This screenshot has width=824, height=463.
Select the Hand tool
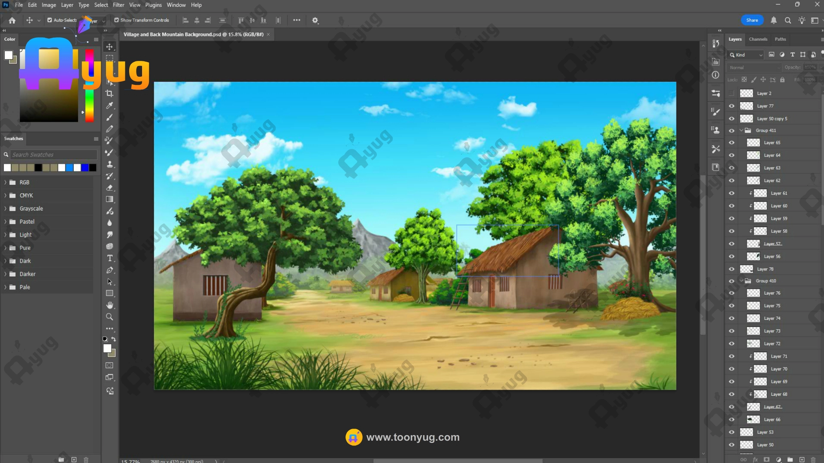pyautogui.click(x=109, y=305)
